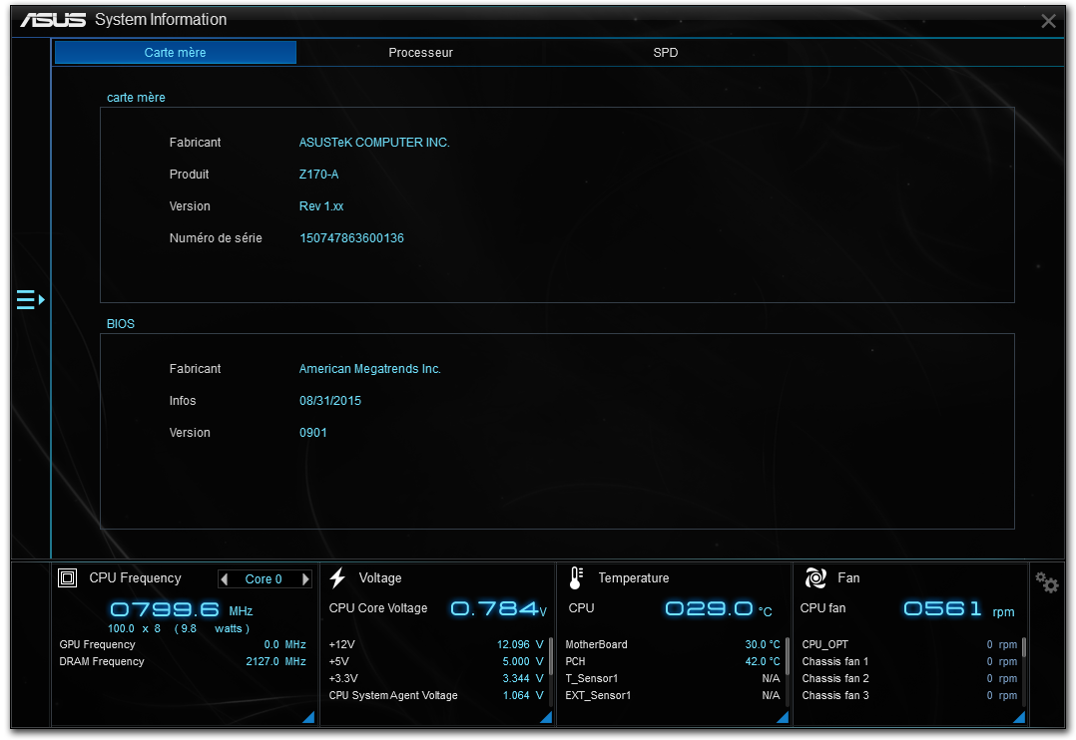Click the Temperature thermometer icon
Viewport: 1076px width, 740px height.
pos(576,578)
